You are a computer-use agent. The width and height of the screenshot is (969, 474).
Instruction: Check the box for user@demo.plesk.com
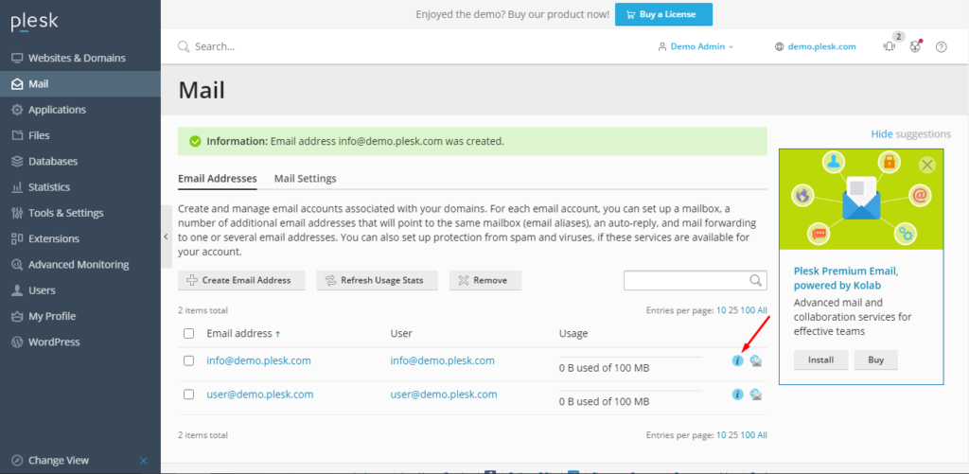[189, 395]
